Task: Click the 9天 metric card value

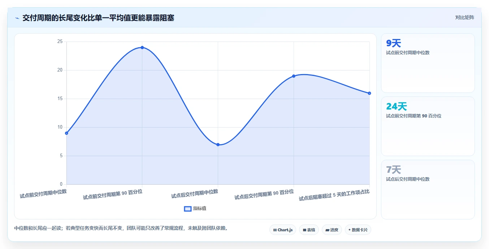Action: click(394, 43)
